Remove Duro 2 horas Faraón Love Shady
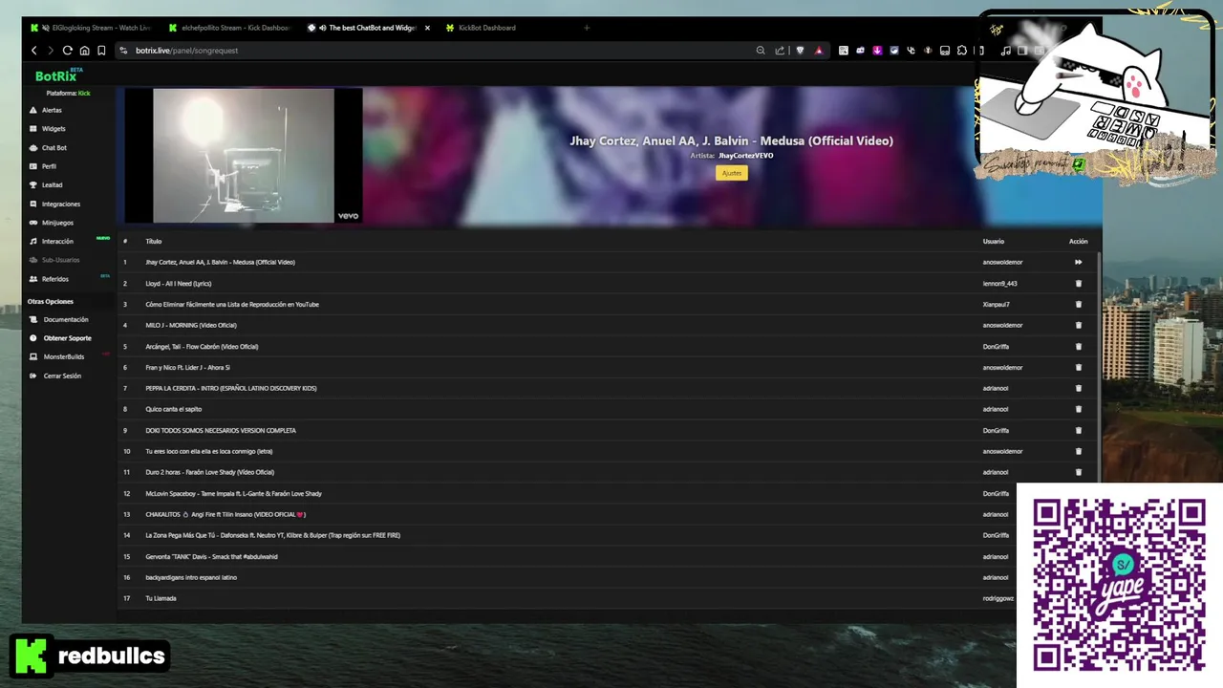The width and height of the screenshot is (1223, 688). point(1079,472)
